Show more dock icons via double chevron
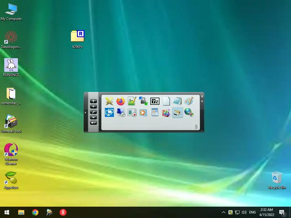The width and height of the screenshot is (291, 218). [196, 127]
